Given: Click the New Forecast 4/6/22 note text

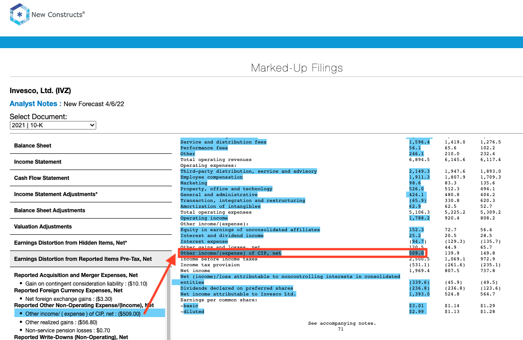Looking at the screenshot, I should pyautogui.click(x=94, y=104).
